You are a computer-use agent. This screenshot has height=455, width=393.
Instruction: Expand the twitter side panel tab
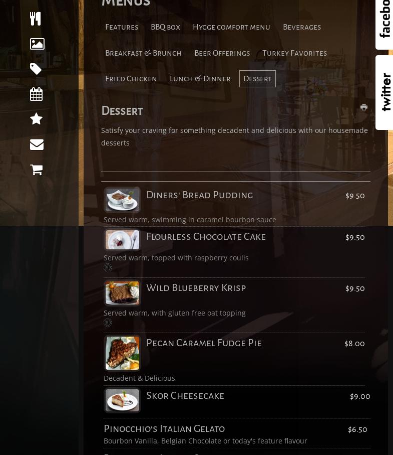tap(384, 93)
